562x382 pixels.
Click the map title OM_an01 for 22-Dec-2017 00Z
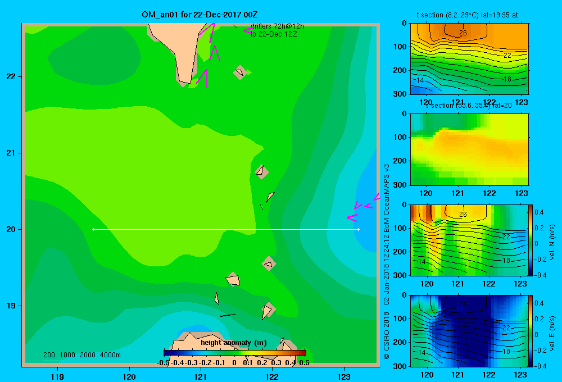(x=200, y=15)
